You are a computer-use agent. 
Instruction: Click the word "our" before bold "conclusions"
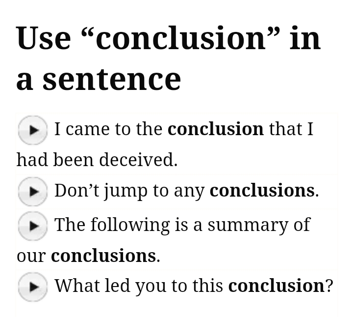(x=31, y=256)
